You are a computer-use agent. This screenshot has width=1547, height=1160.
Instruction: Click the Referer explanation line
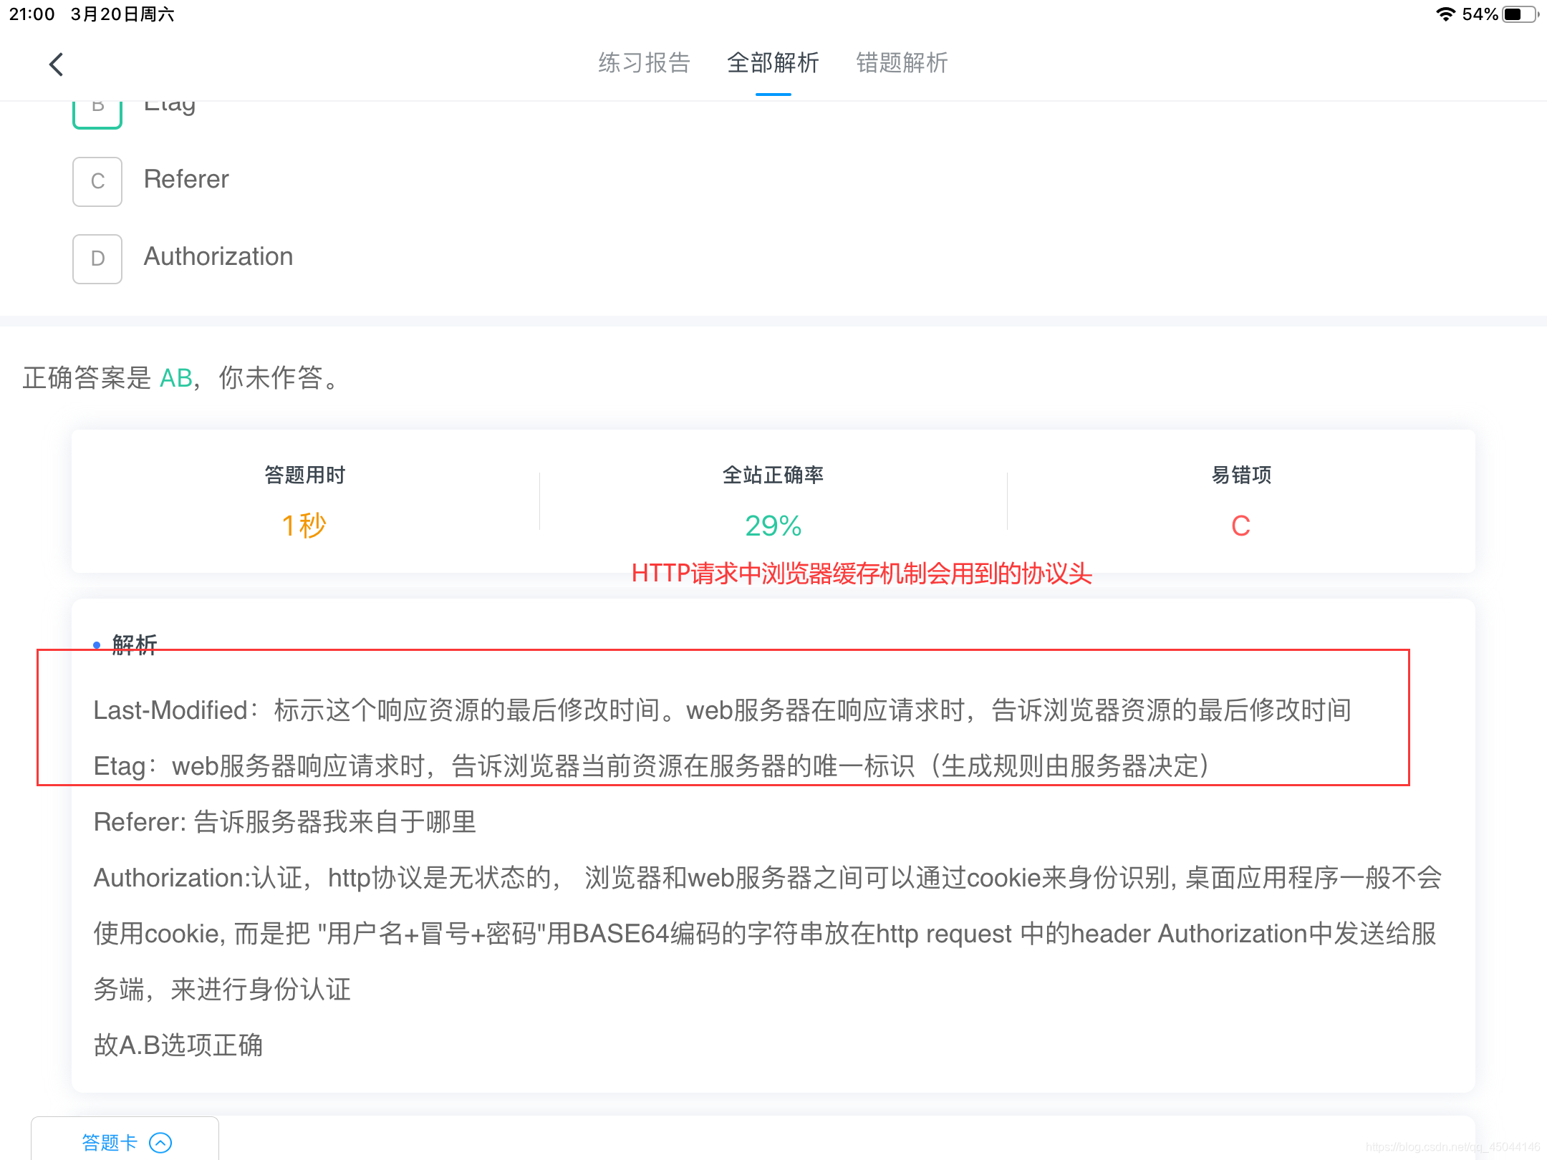(285, 822)
